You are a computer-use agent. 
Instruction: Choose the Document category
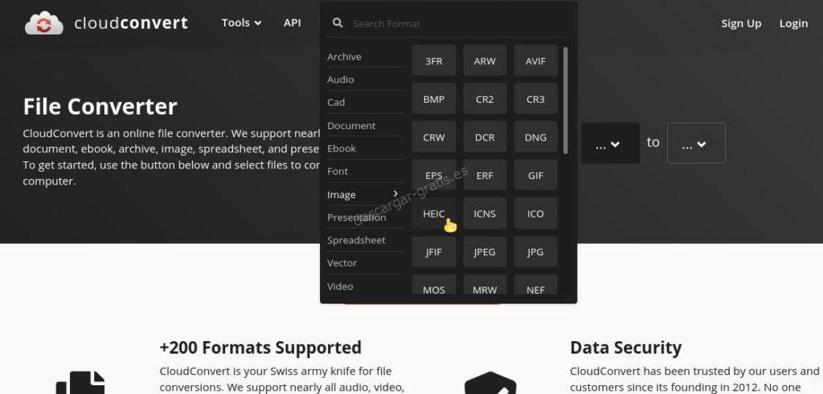[351, 126]
